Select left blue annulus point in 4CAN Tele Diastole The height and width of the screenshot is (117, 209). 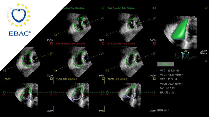(72, 99)
